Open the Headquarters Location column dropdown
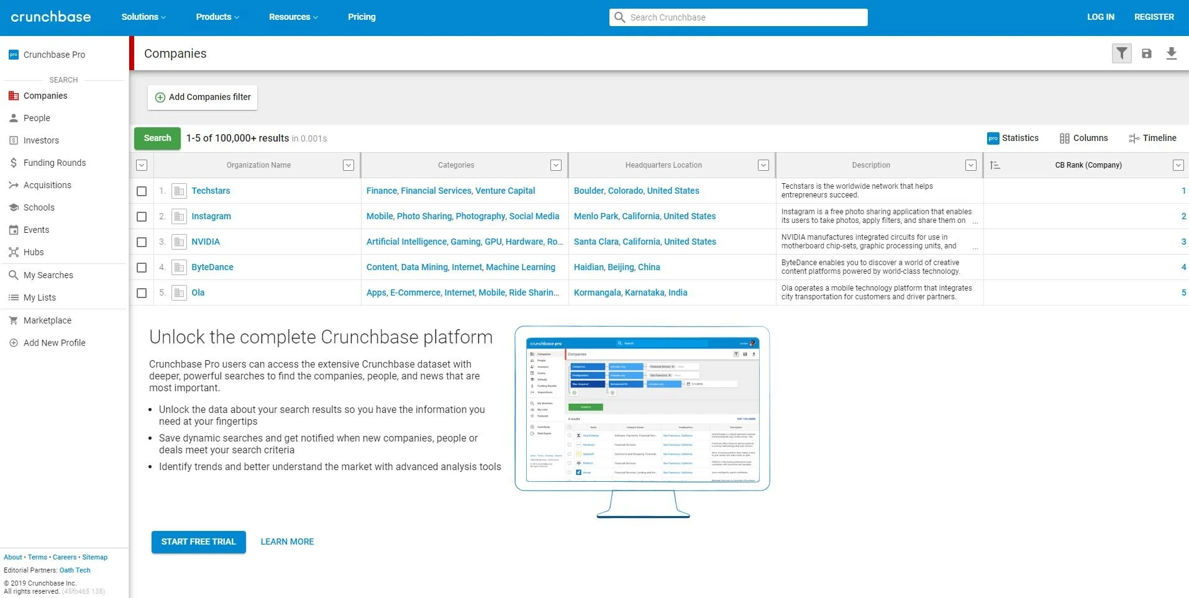 click(763, 165)
